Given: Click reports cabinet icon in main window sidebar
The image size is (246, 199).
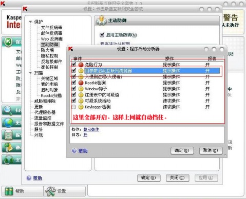Looking at the screenshot, I should [x=8, y=135].
